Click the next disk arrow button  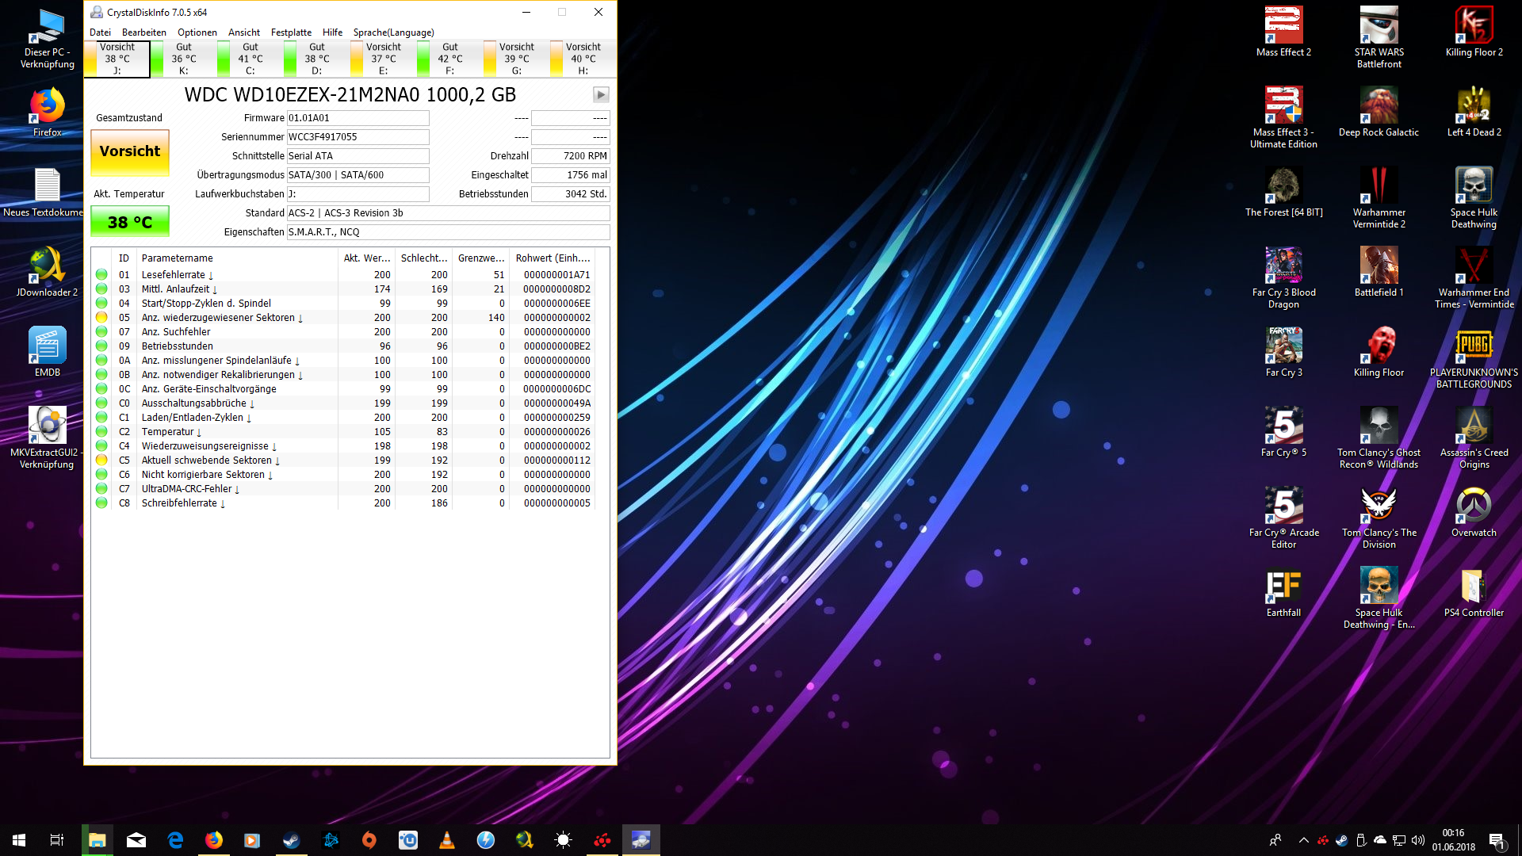pyautogui.click(x=601, y=95)
